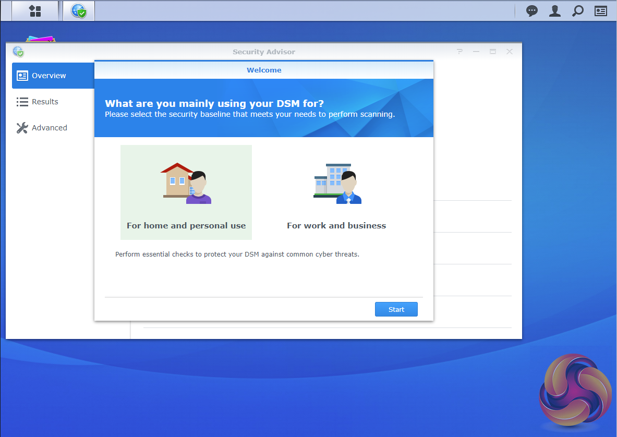This screenshot has width=617, height=437.
Task: Close the Security Advisor window
Action: click(510, 52)
